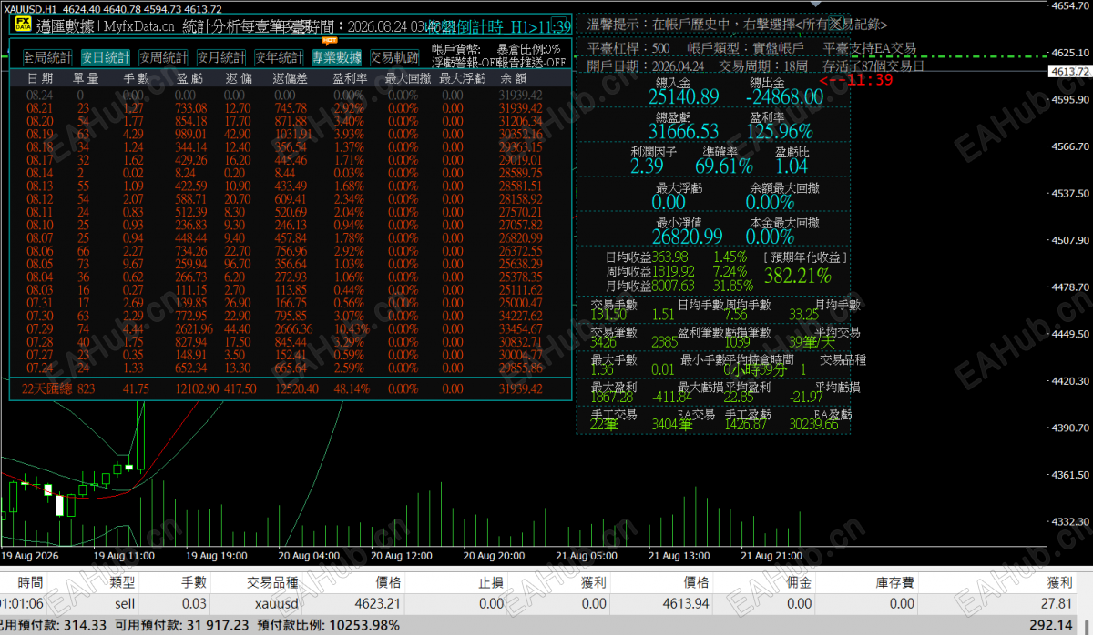This screenshot has width=1093, height=635.
Task: Click the 浮虧警報-OFF status text
Action: point(463,63)
